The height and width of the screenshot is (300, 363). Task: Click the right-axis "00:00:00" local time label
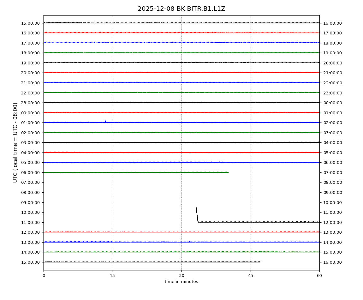[332, 103]
